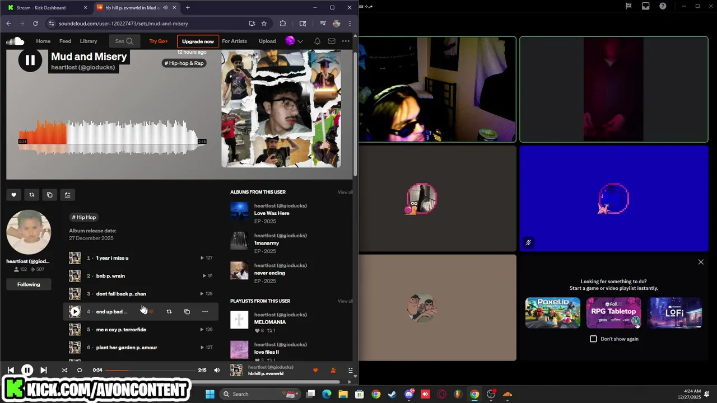Pause playback in the bottom player bar
This screenshot has height=403, width=717.
(27, 370)
